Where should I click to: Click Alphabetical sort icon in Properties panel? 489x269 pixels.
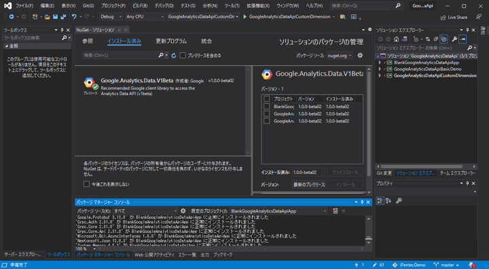tap(388, 200)
